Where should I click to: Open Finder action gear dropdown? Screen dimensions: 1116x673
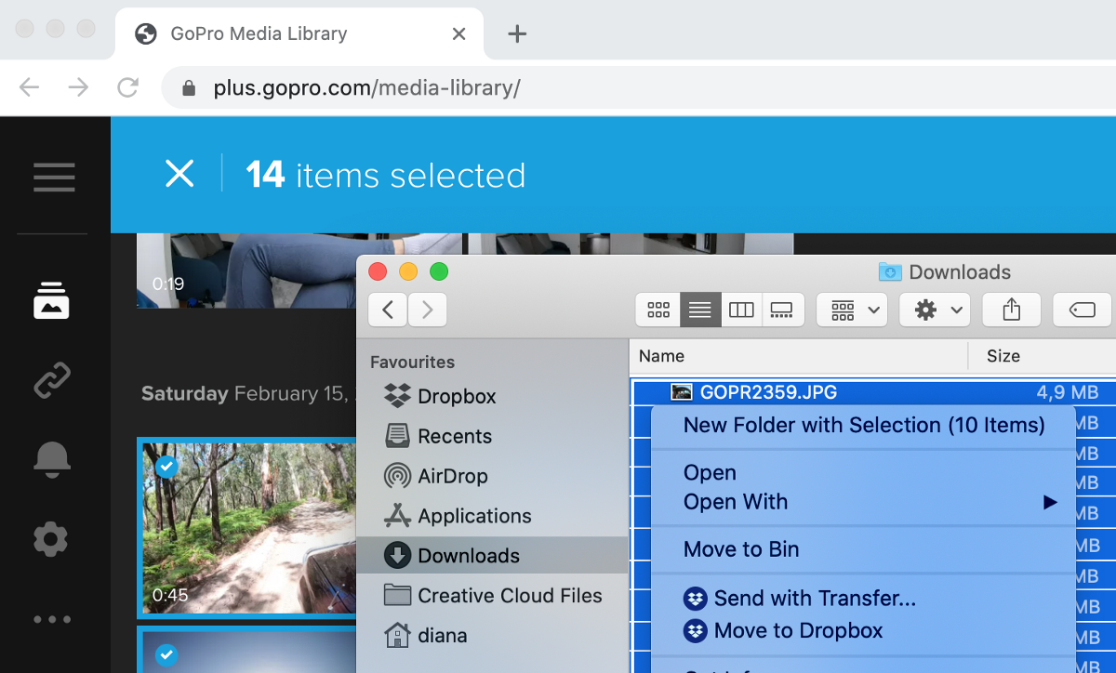(935, 310)
